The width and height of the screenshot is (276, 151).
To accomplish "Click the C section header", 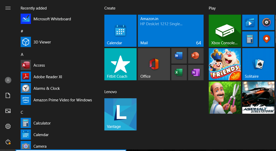I will tap(22, 112).
